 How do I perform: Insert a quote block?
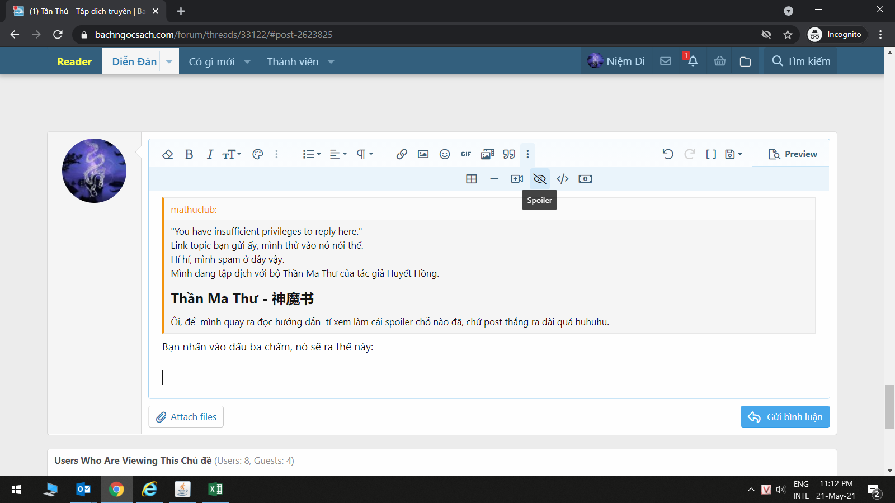click(x=509, y=154)
